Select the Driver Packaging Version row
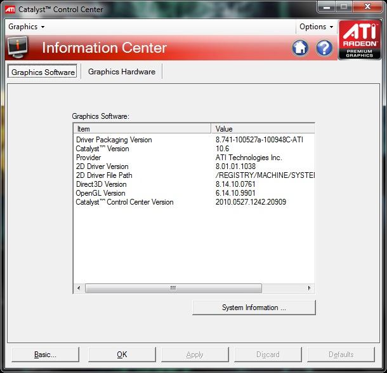387x373 pixels. [x=194, y=140]
